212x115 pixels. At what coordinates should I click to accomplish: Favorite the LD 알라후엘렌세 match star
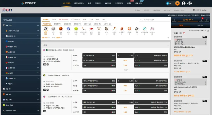coord(44,56)
